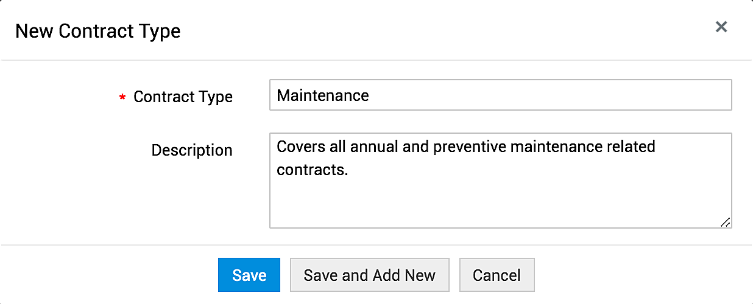Cancel the new contract type
The width and height of the screenshot is (753, 304).
(x=497, y=275)
